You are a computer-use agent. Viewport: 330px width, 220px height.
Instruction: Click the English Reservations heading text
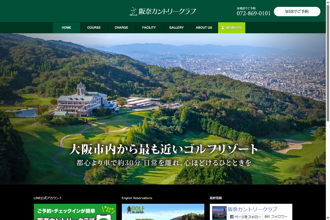point(137,198)
